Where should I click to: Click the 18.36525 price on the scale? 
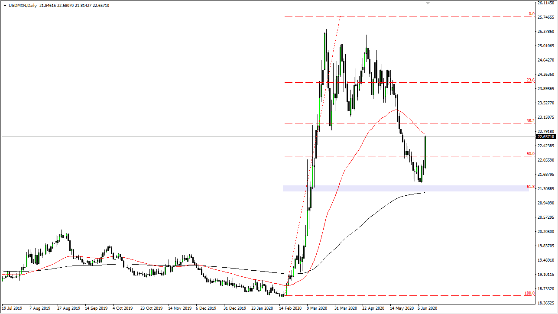(546, 303)
